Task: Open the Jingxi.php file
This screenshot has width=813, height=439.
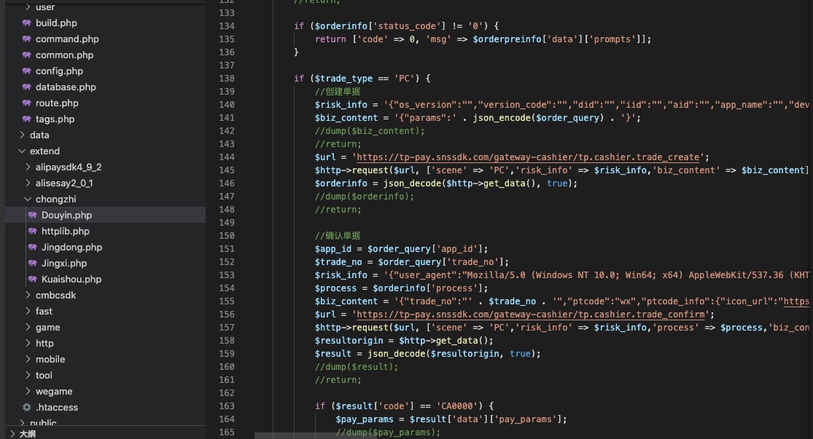Action: [x=64, y=264]
